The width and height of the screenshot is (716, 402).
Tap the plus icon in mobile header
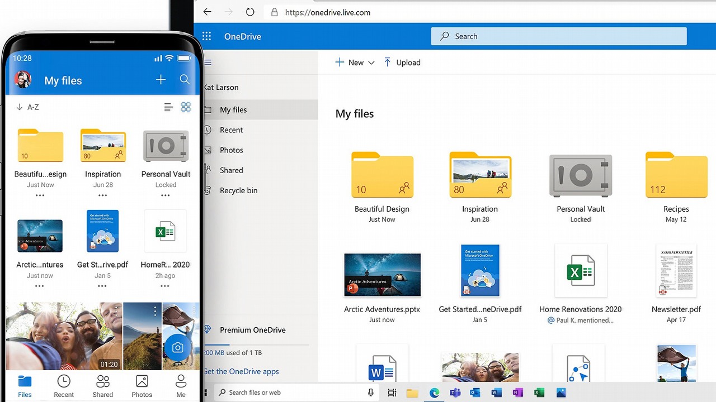(161, 80)
